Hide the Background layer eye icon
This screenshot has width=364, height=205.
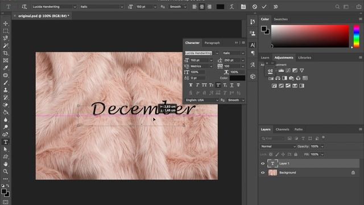click(263, 173)
